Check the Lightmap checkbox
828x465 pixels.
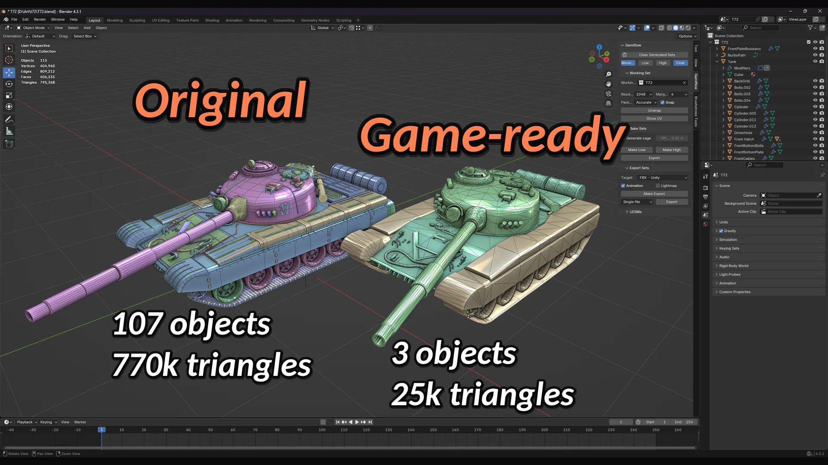(657, 186)
